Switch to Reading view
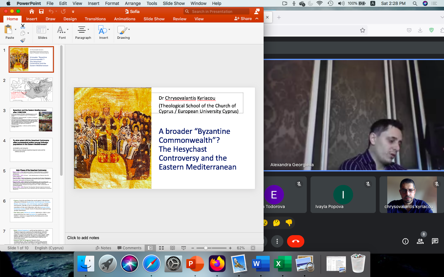 [x=172, y=248]
